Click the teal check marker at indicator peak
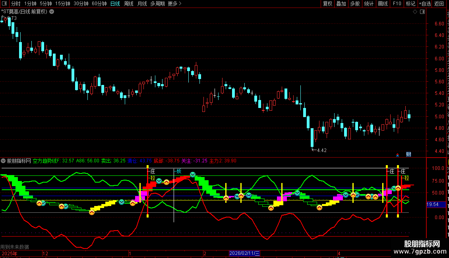Screen dimensions: 449x258 [x=193, y=175]
